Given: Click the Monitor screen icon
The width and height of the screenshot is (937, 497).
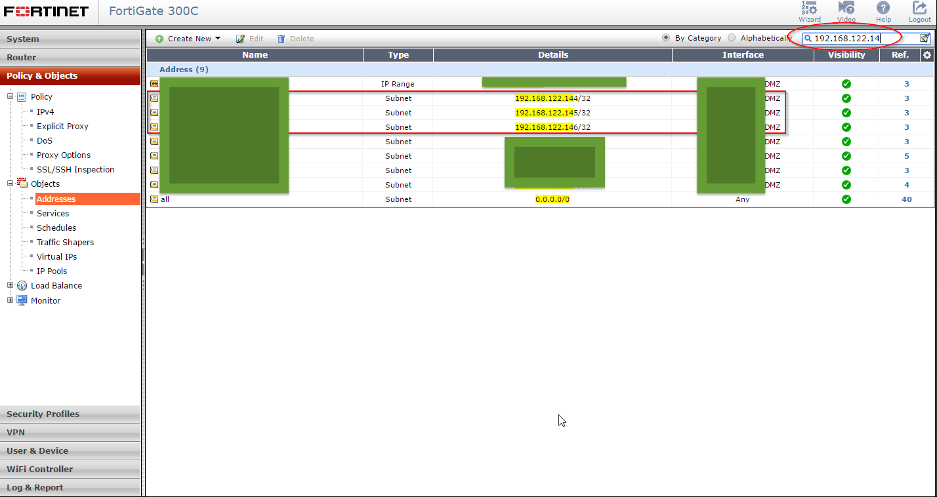Looking at the screenshot, I should [22, 300].
